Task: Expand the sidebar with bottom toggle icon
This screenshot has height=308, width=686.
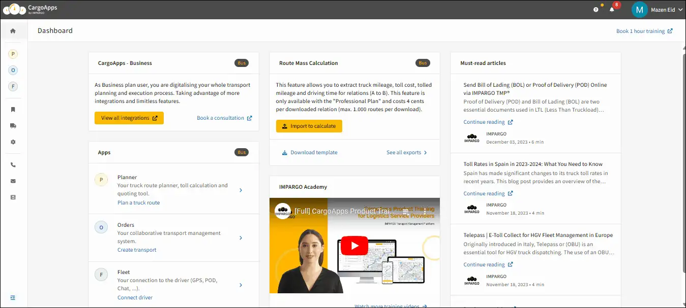Action: (13, 297)
